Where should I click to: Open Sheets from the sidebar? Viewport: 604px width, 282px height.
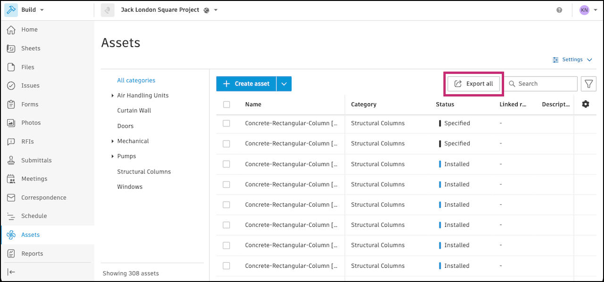31,48
